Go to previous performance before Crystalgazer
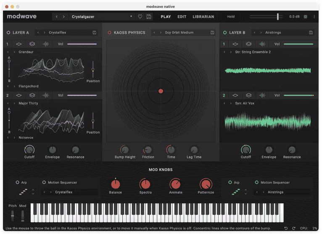This screenshot has width=322, height=234. tap(57, 17)
